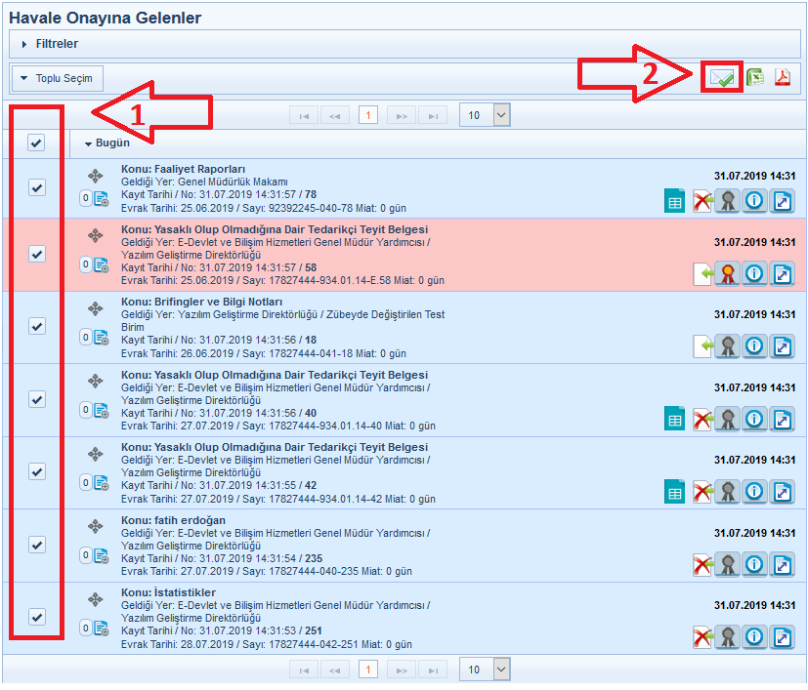The width and height of the screenshot is (808, 690).
Task: Open info icon for Faaliyet Raporları row
Action: pos(753,202)
